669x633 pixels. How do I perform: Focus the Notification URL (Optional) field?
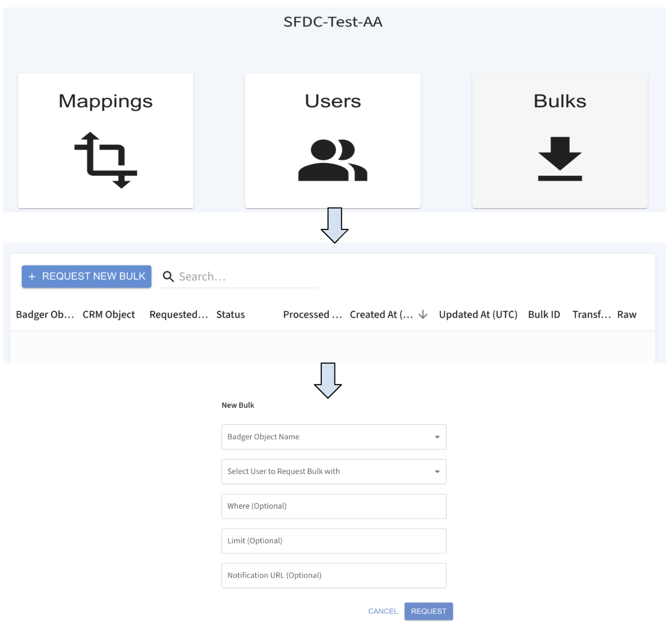pyautogui.click(x=334, y=575)
